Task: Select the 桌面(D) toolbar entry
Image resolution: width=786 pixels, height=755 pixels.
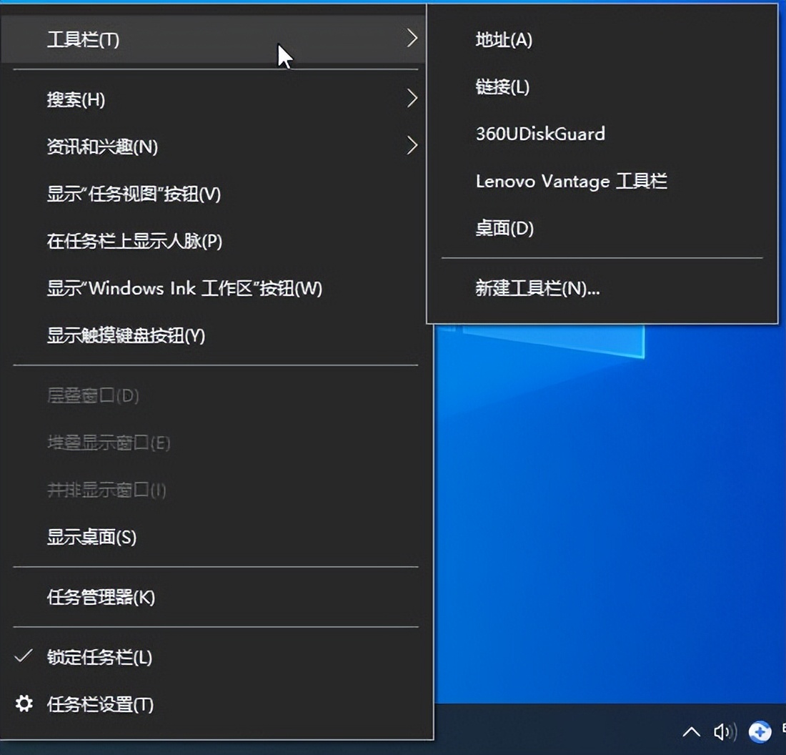Action: pyautogui.click(x=504, y=228)
